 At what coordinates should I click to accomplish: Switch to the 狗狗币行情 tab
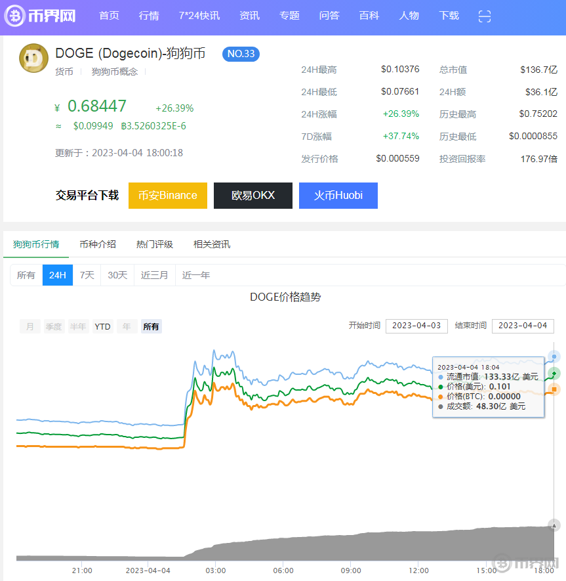coord(36,245)
